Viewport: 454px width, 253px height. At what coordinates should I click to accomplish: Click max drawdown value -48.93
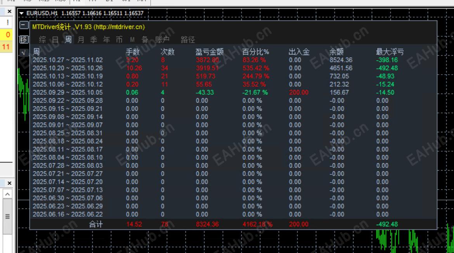click(385, 76)
